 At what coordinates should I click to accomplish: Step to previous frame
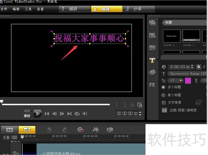click(54, 114)
